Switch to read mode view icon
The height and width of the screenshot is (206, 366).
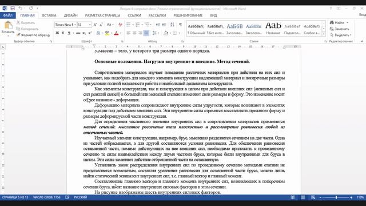coord(292,197)
